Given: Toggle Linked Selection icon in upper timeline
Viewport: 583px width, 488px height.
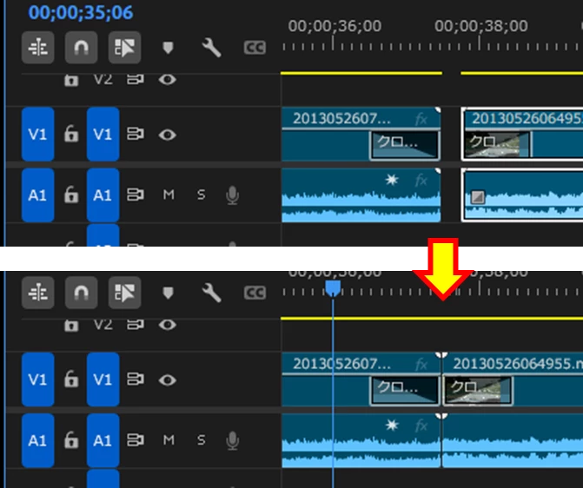Looking at the screenshot, I should (x=124, y=48).
